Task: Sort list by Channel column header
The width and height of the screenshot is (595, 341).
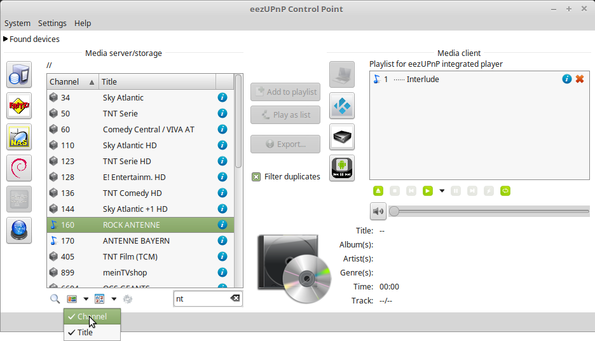Action: pos(73,81)
